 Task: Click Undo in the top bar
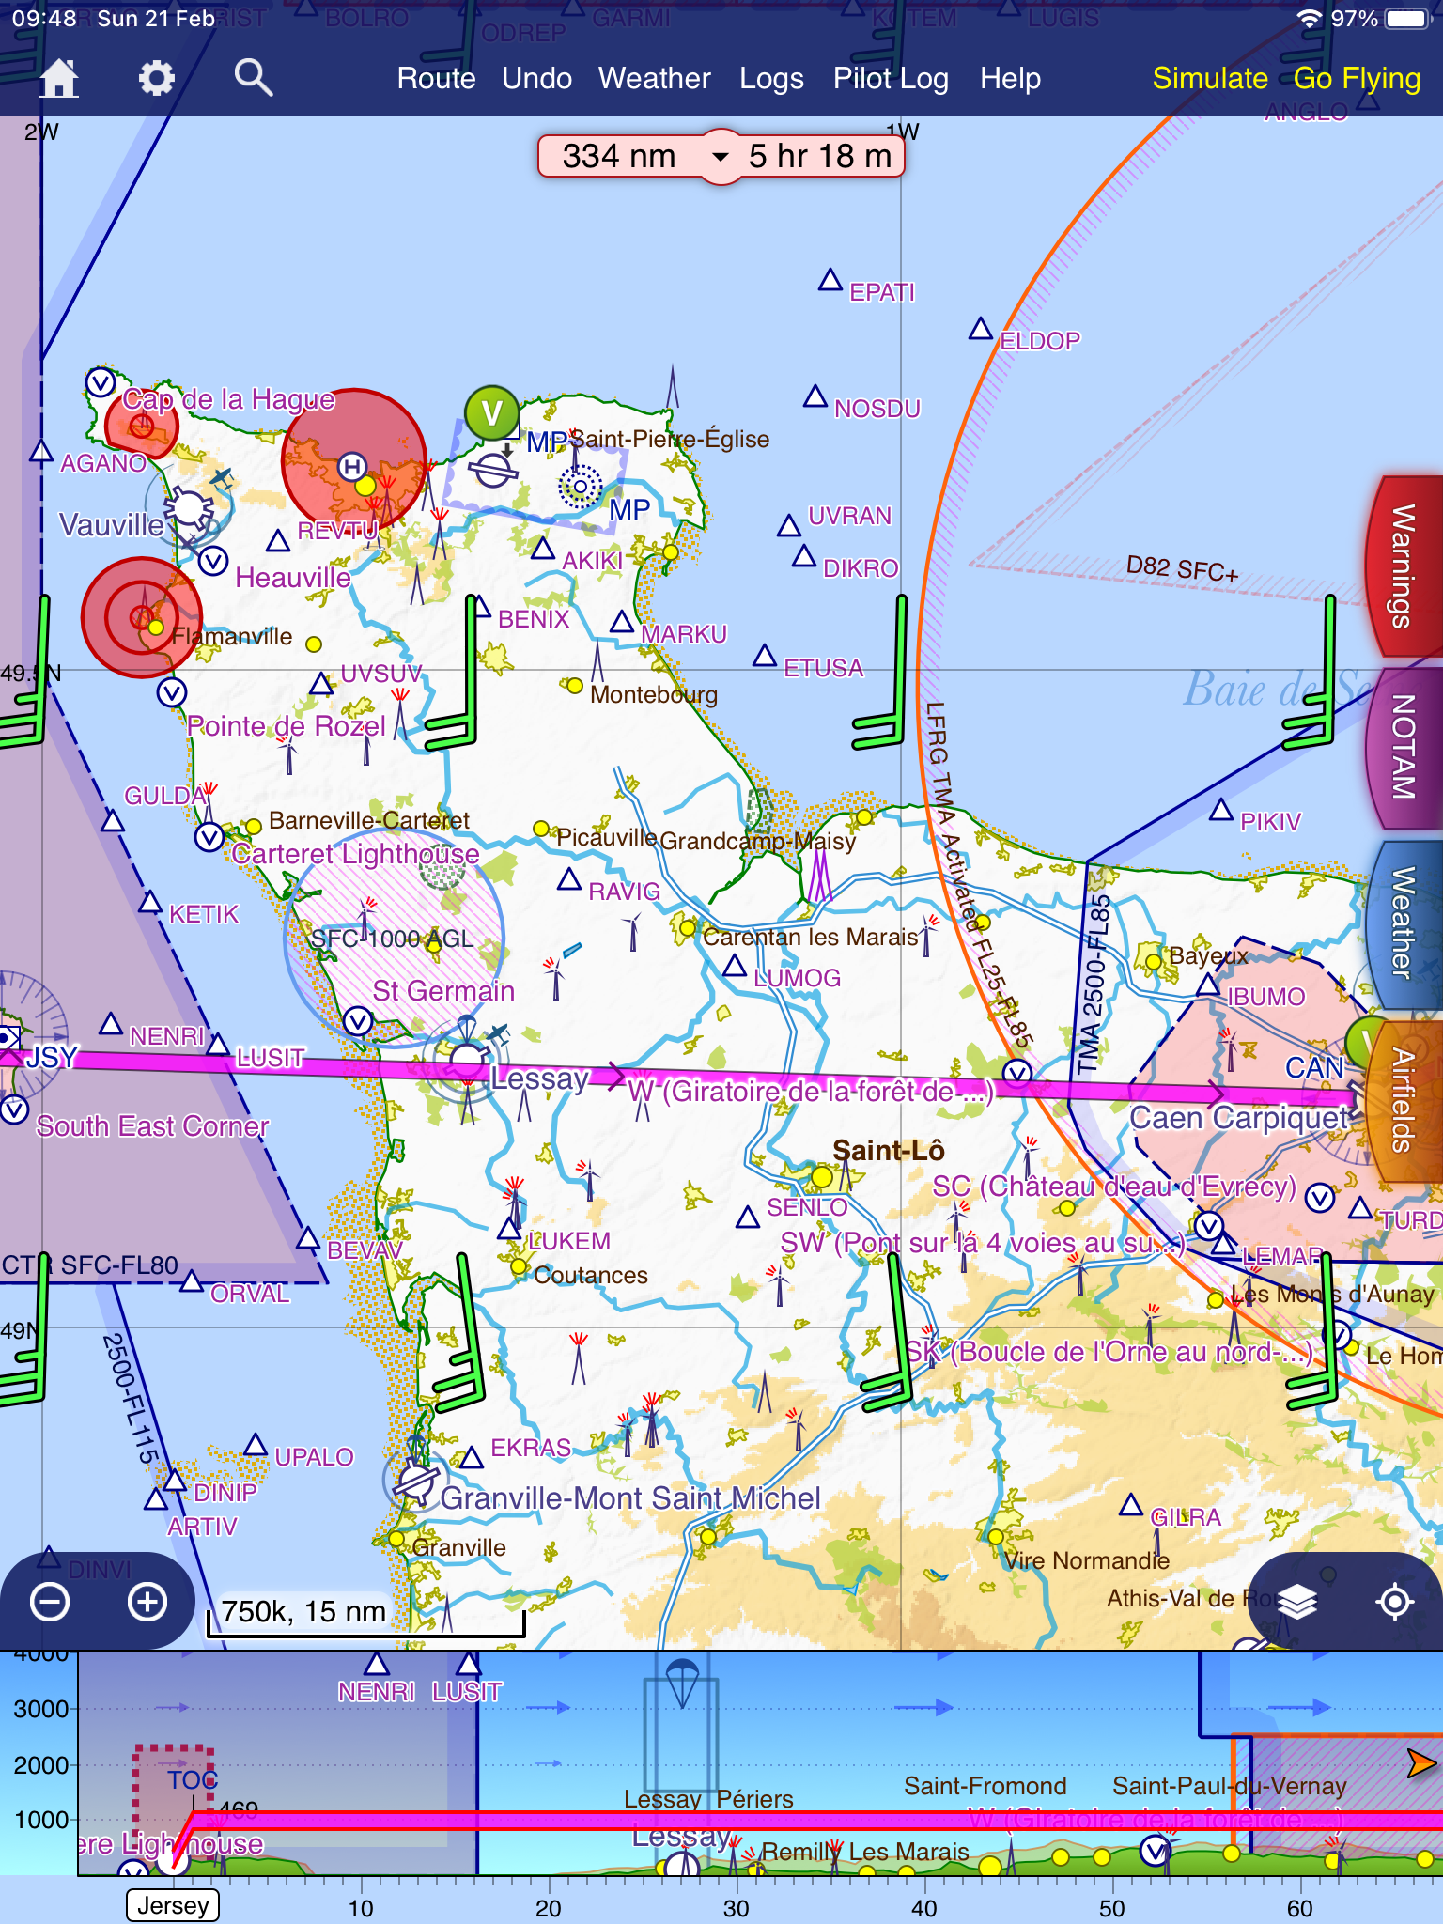[x=536, y=79]
